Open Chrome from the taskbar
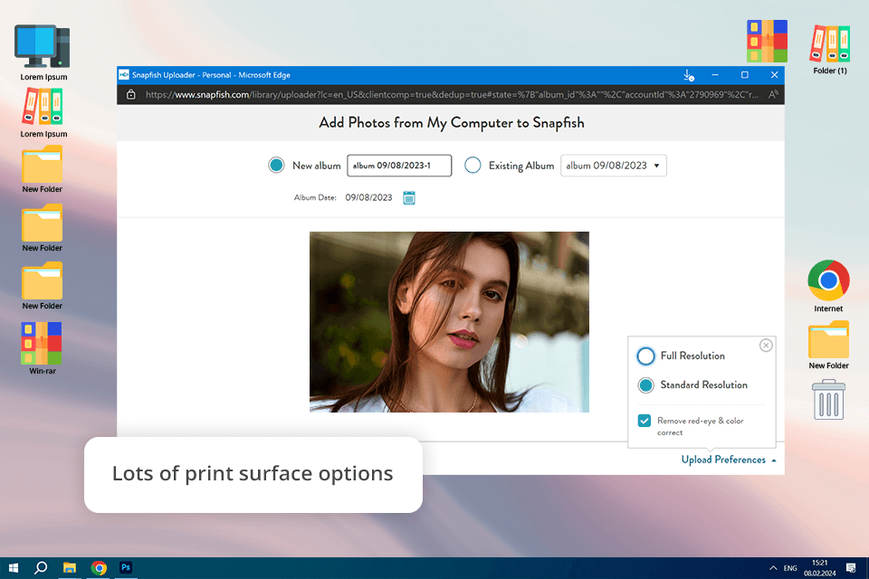The image size is (869, 579). point(99,567)
